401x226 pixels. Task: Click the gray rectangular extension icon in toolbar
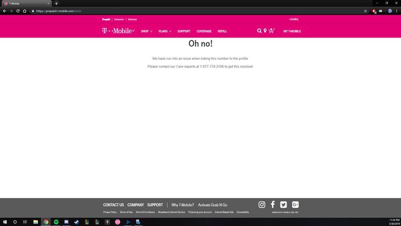(x=381, y=11)
